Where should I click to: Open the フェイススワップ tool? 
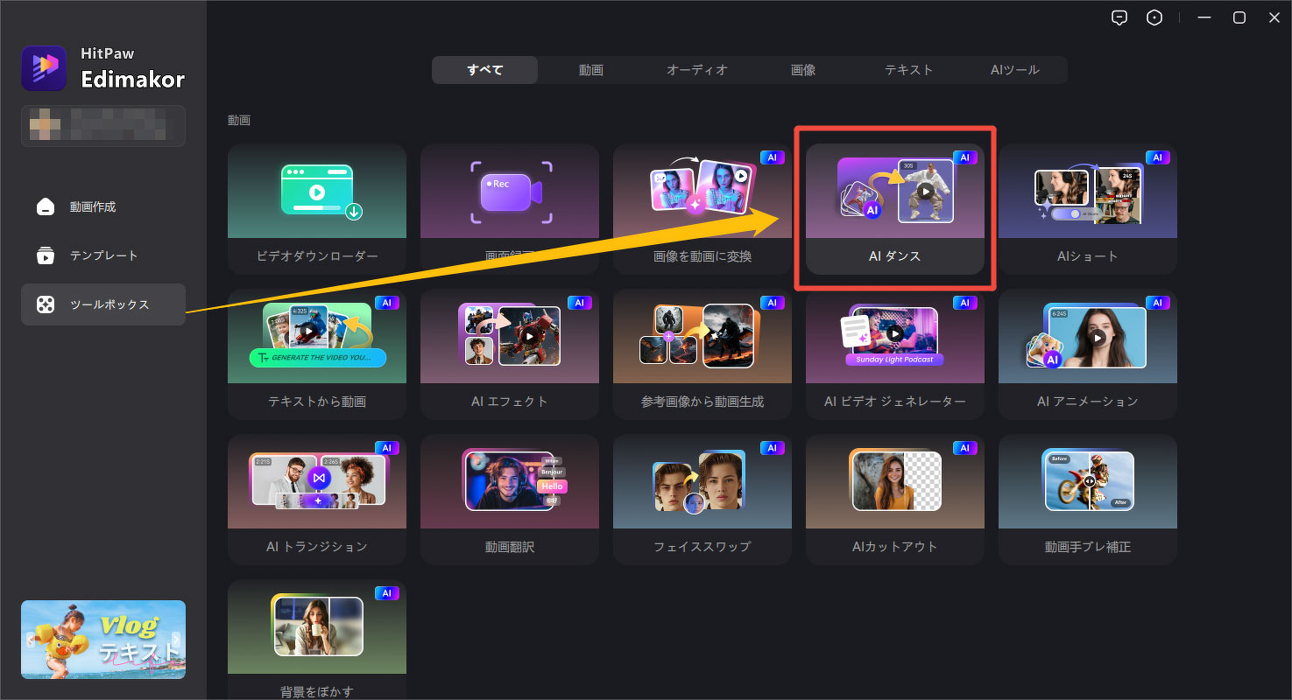(x=702, y=500)
